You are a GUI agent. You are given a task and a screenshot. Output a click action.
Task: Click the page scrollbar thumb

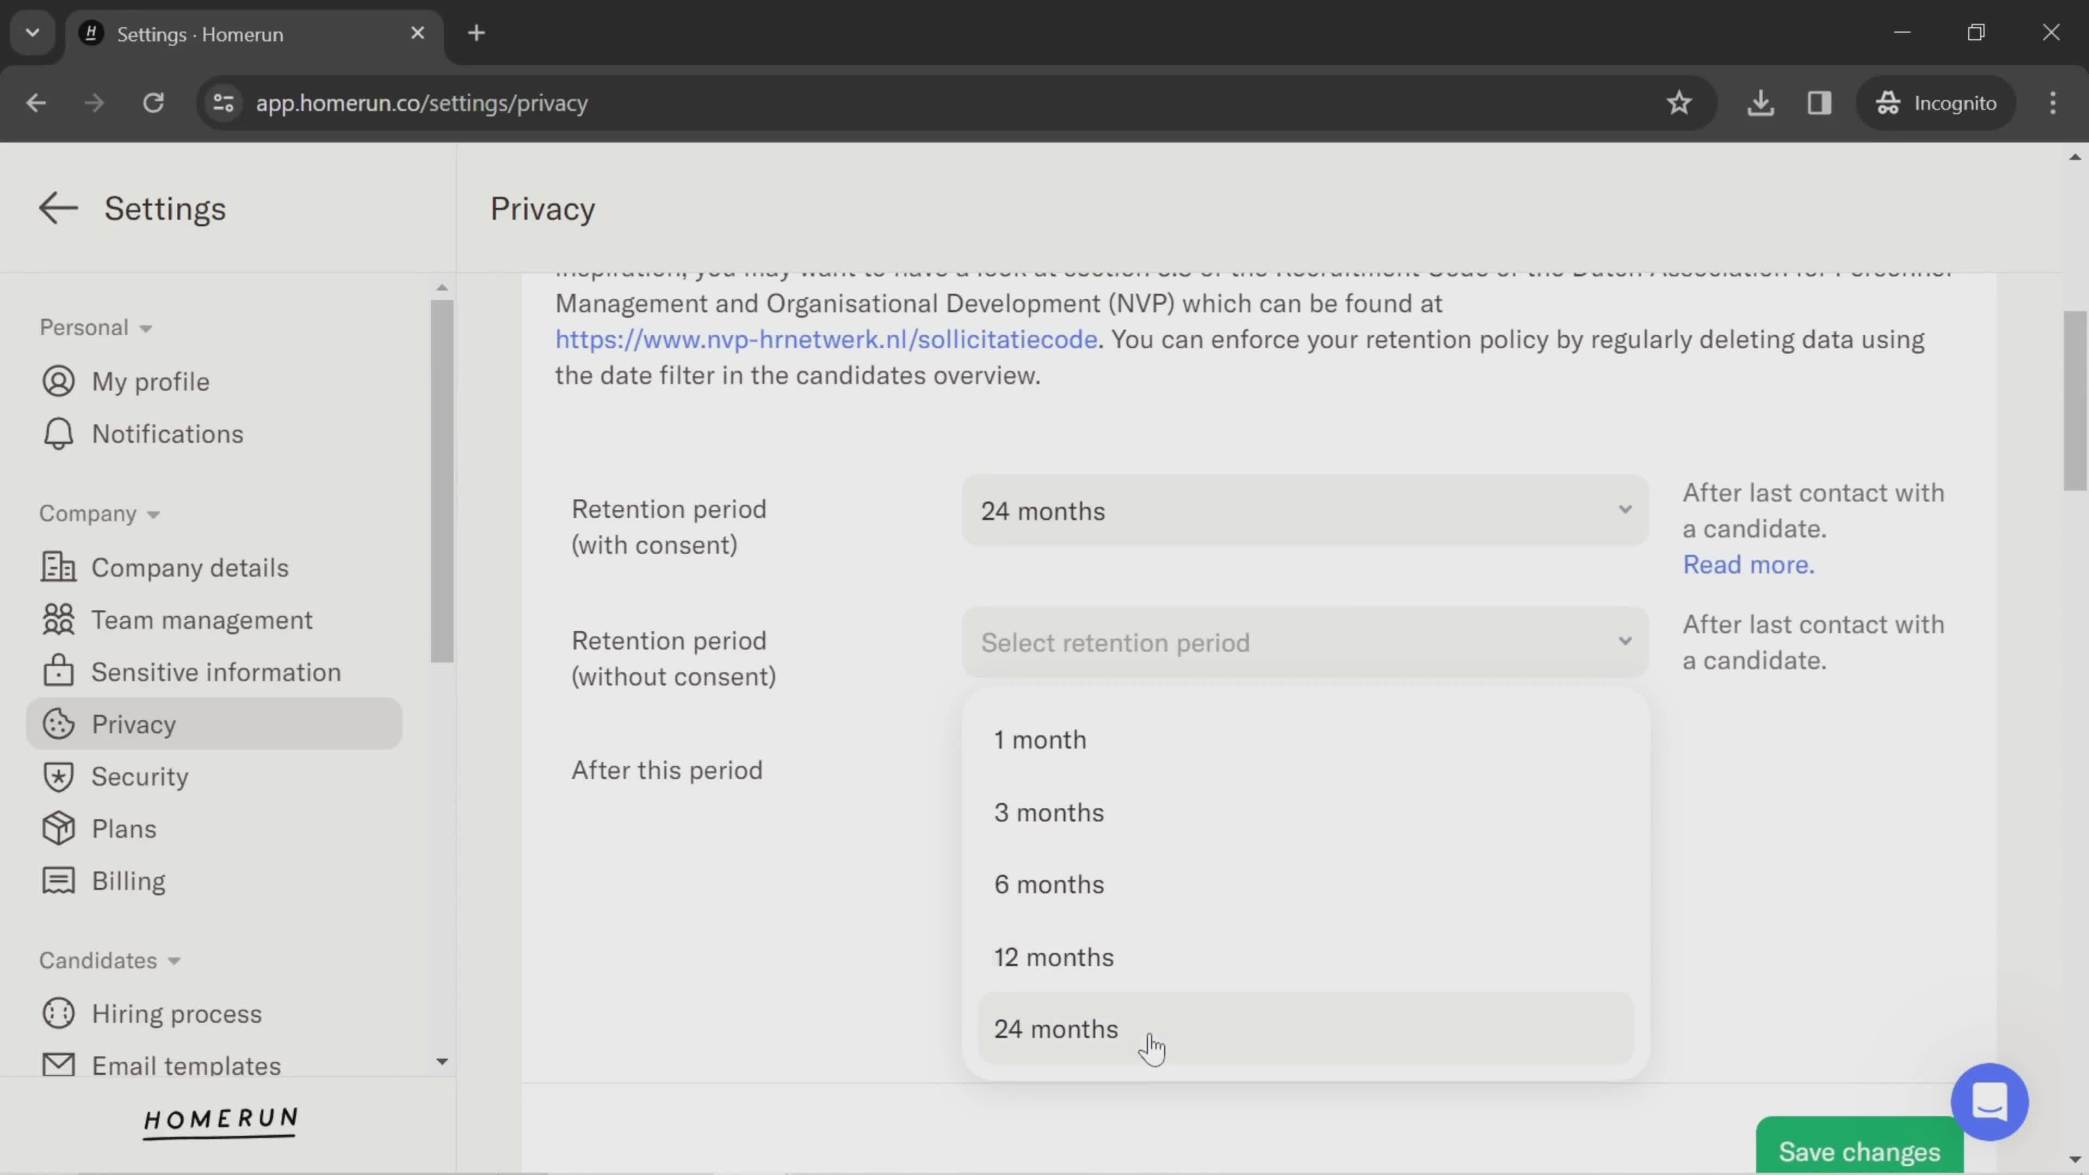pyautogui.click(x=2074, y=400)
